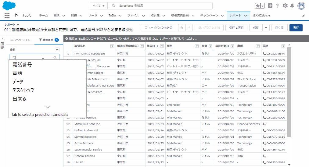The image size is (309, 167).
Task: Select the 電話 suggestion
Action: (x=17, y=73)
